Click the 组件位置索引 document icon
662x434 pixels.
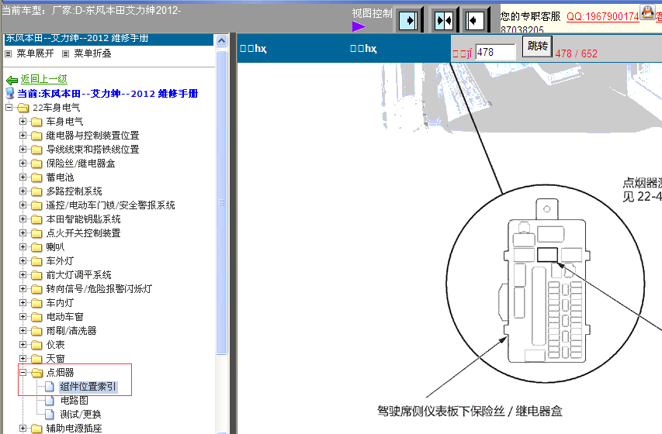[x=50, y=387]
